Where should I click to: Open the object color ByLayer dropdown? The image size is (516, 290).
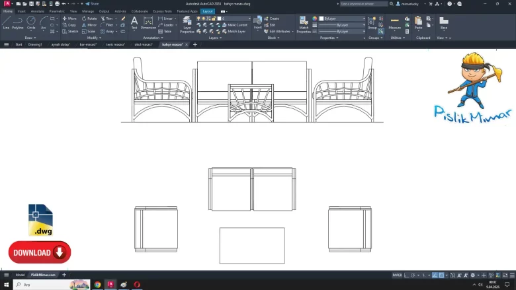[342, 18]
